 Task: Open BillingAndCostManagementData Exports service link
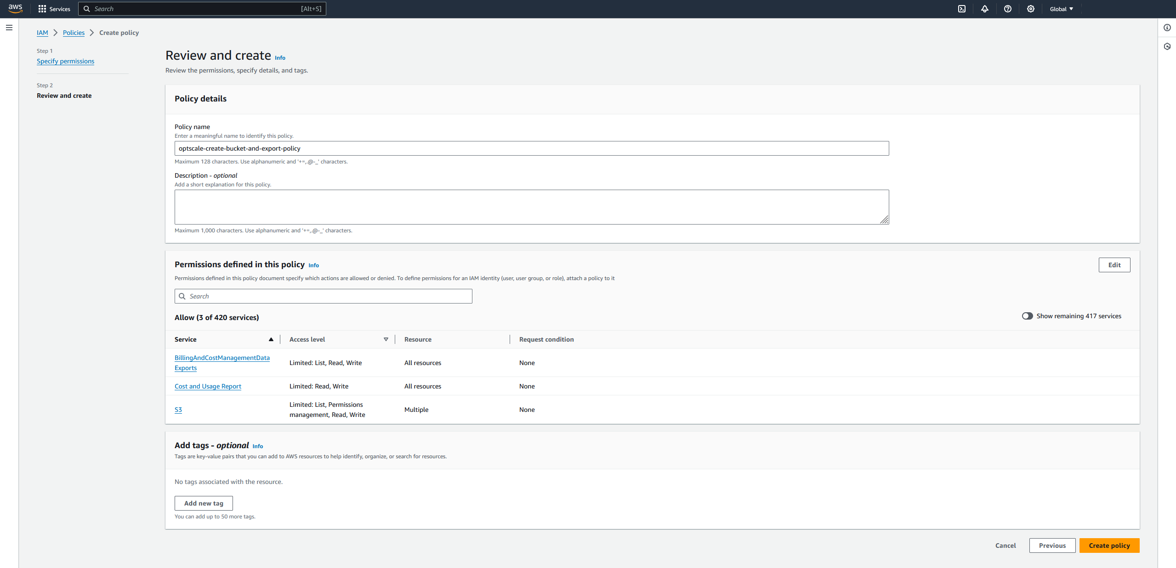tap(222, 363)
